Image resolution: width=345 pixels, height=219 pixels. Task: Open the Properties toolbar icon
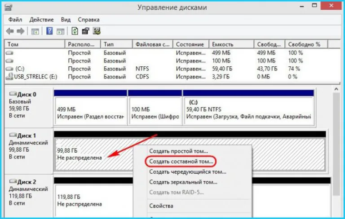(x=86, y=31)
